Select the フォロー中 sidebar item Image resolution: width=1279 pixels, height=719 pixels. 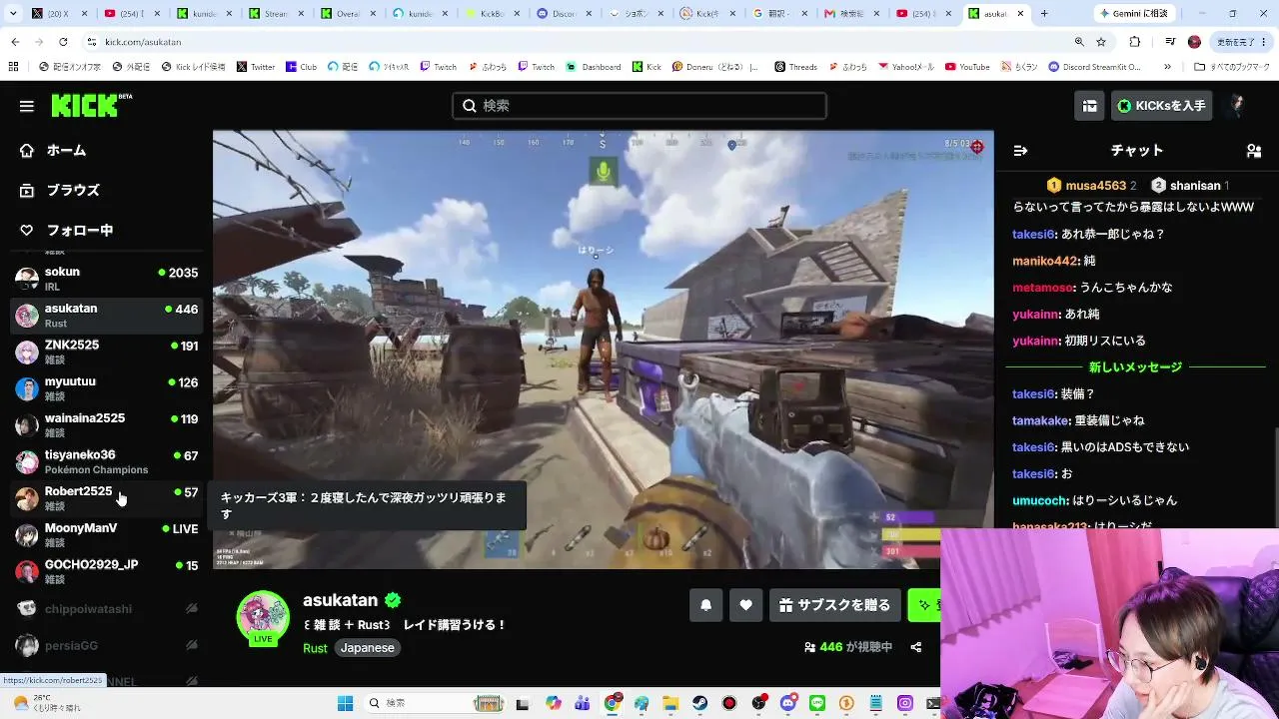[79, 230]
